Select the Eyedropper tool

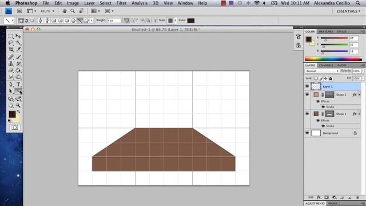[x=18, y=49]
